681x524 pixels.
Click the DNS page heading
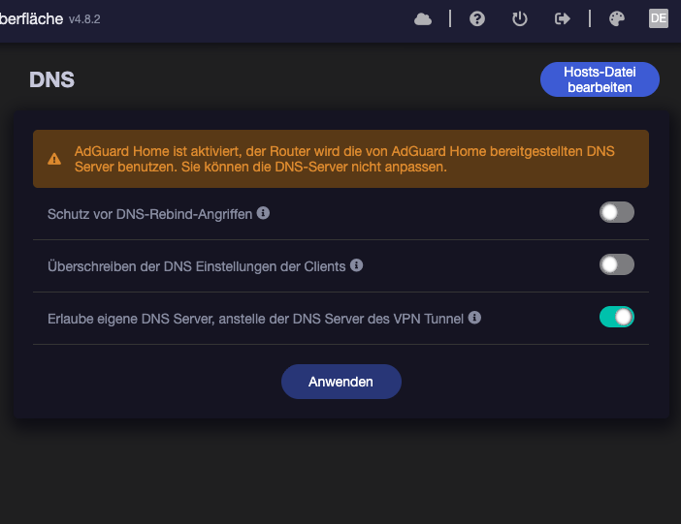tap(51, 79)
